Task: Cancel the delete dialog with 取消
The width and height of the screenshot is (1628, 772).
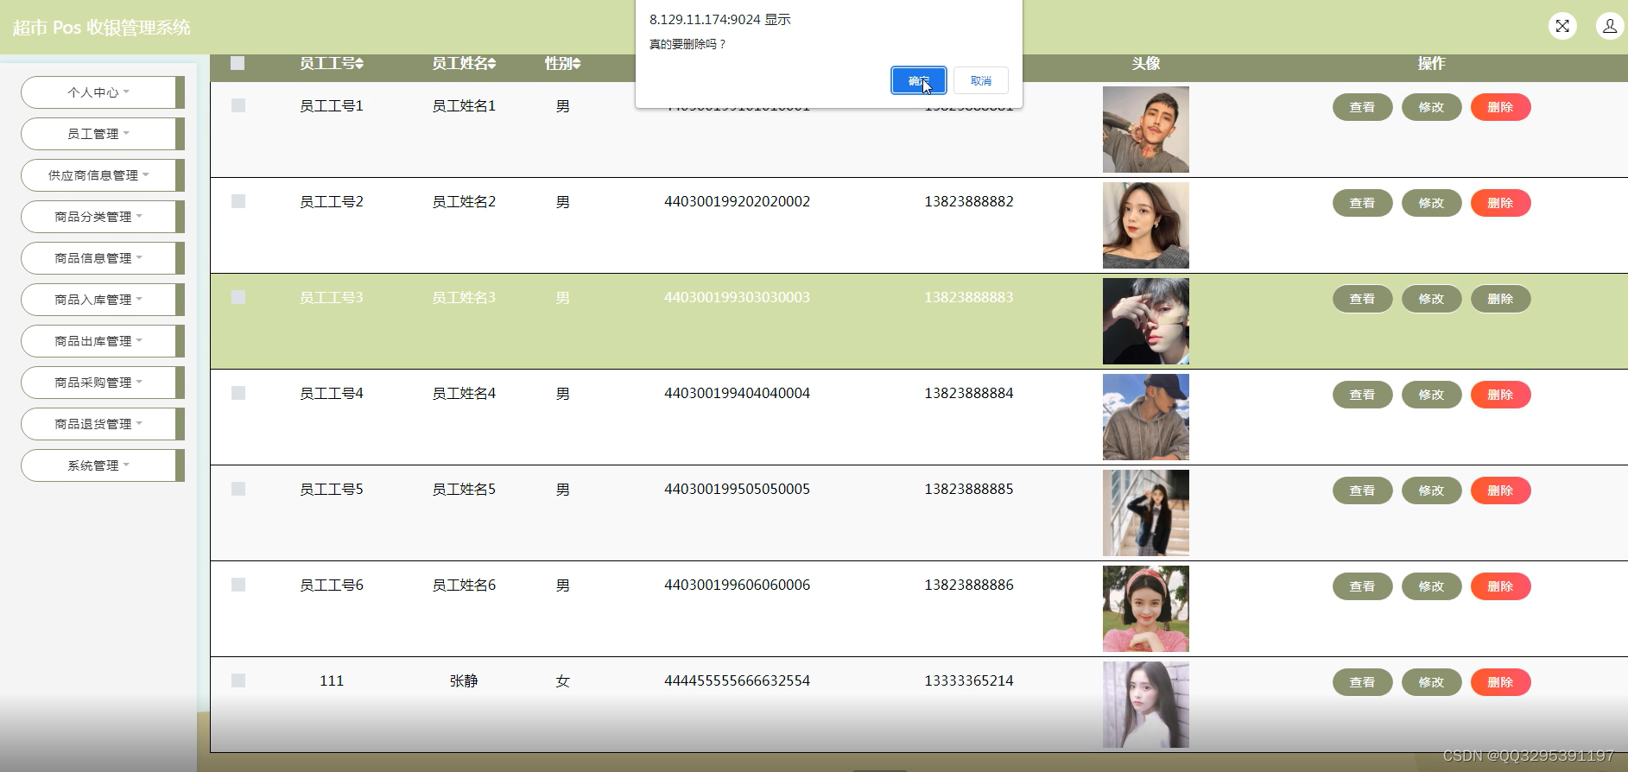Action: tap(980, 80)
